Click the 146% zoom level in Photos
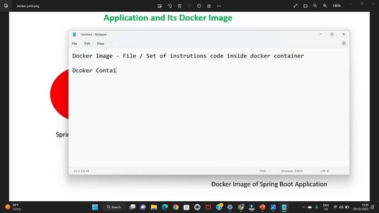The height and width of the screenshot is (213, 379). pos(336,6)
